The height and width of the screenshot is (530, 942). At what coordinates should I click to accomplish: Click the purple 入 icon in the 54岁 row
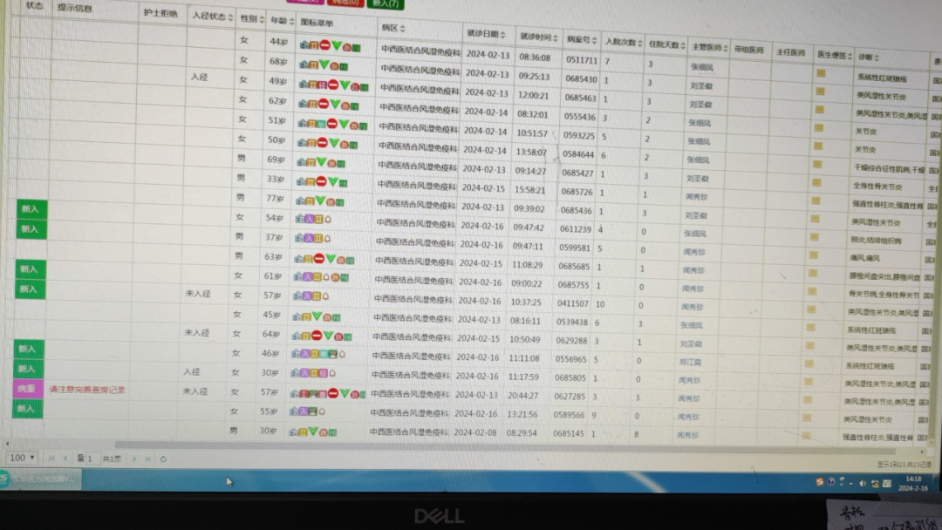(309, 219)
